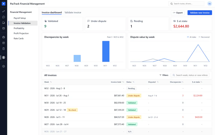The width and height of the screenshot is (215, 135).
Task: Click the $420.00 at stake amount
Action: pyautogui.click(x=199, y=117)
